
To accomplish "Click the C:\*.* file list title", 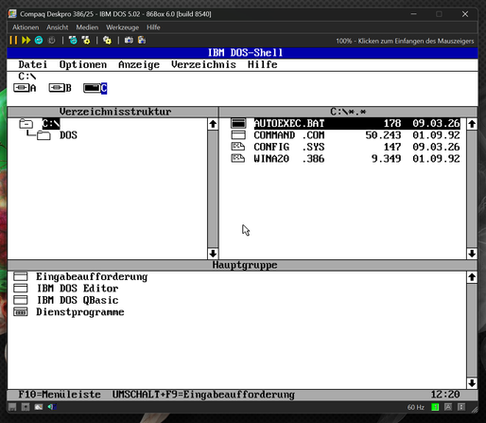I will pos(348,112).
